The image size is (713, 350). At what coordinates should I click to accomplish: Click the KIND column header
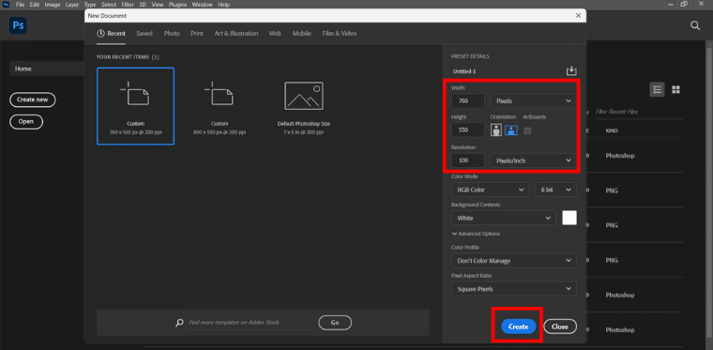click(x=612, y=131)
